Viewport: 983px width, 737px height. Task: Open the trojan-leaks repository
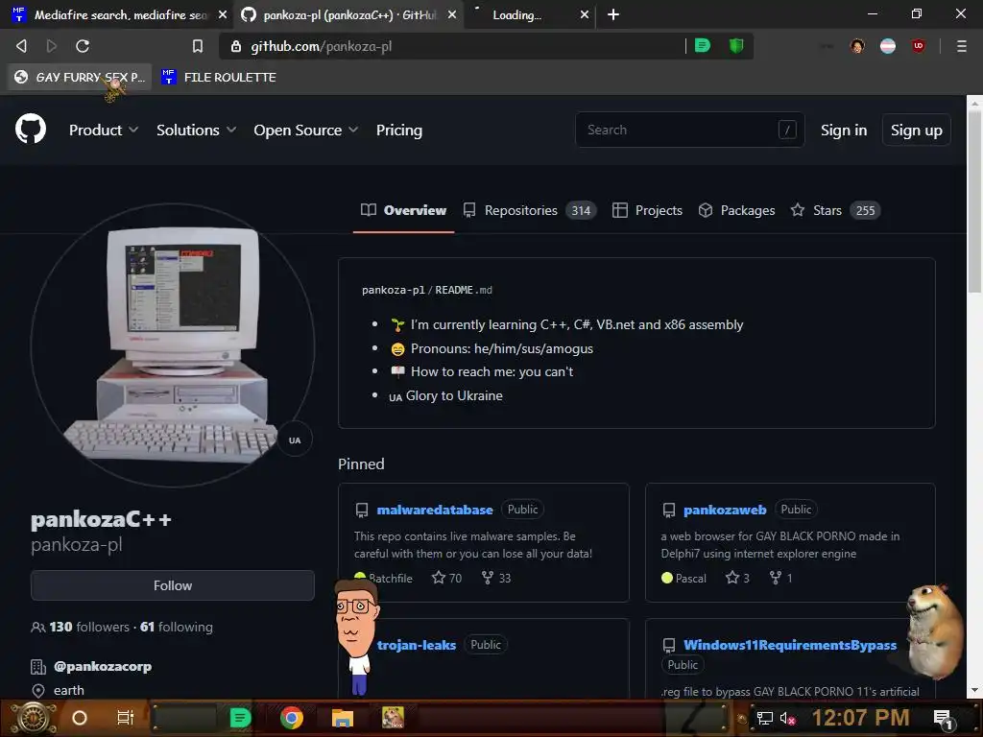tap(417, 645)
